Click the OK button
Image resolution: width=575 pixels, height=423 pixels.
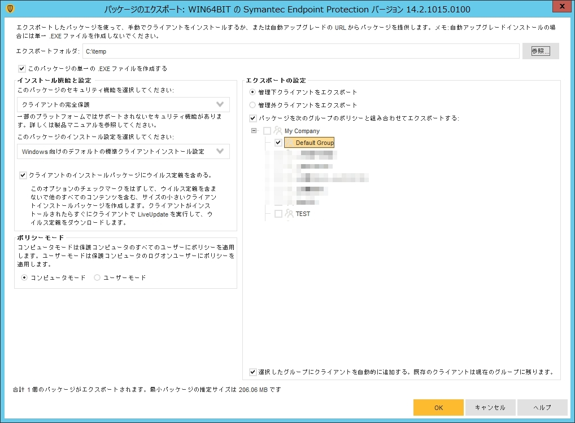click(x=438, y=408)
